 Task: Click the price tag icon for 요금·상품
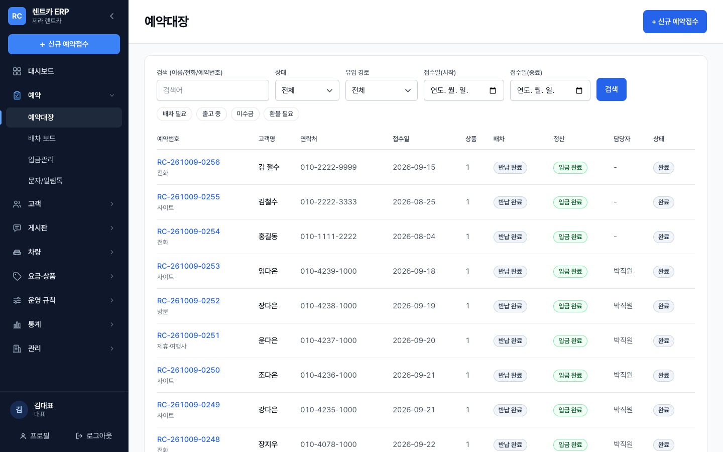click(x=17, y=276)
